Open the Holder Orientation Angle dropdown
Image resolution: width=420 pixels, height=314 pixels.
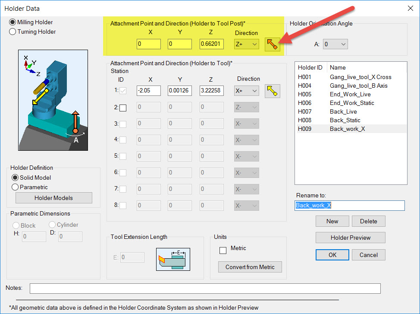coord(335,44)
